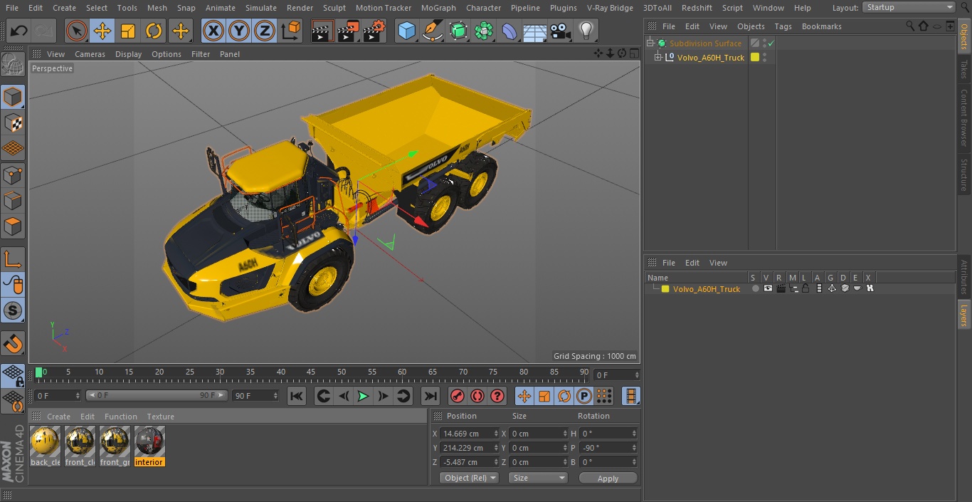Screen dimensions: 972x502
Task: Open the MoGraph menu
Action: [x=438, y=8]
